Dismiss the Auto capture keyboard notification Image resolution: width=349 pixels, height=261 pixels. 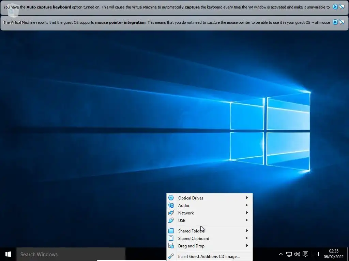coord(335,7)
